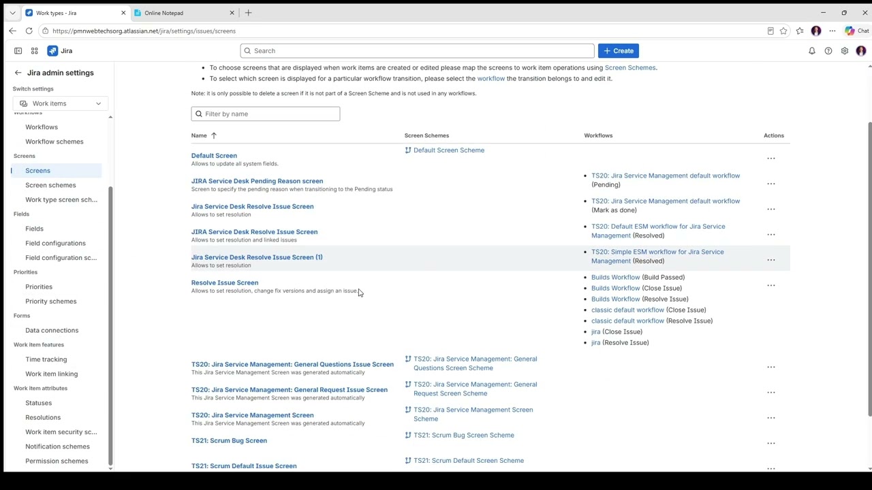This screenshot has height=490, width=872.
Task: Open the browser more options menu
Action: pyautogui.click(x=832, y=31)
